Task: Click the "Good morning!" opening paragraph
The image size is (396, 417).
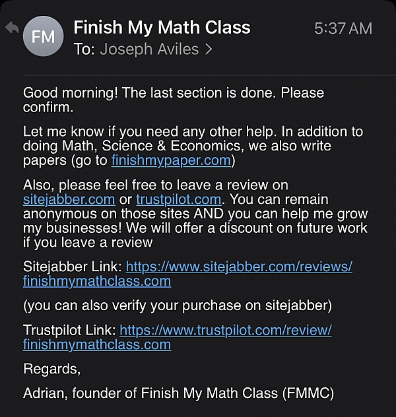Action: (x=173, y=100)
